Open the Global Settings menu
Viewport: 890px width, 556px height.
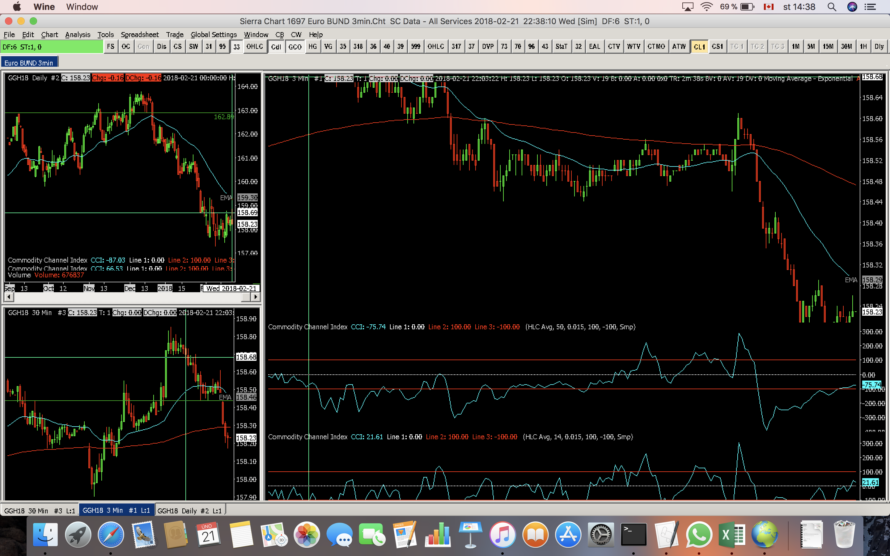pyautogui.click(x=213, y=35)
